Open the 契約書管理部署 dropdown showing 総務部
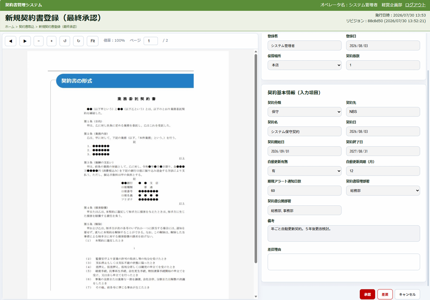The width and height of the screenshot is (430, 300). click(x=383, y=190)
